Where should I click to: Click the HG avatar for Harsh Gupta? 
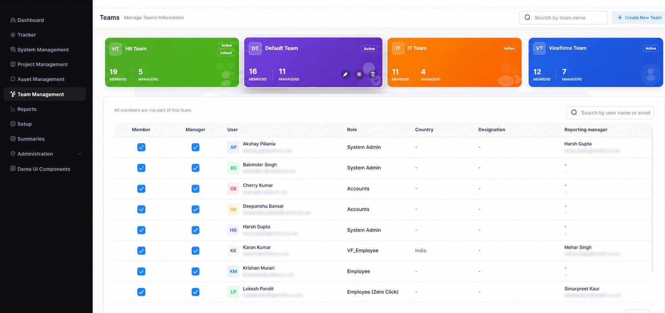(233, 230)
